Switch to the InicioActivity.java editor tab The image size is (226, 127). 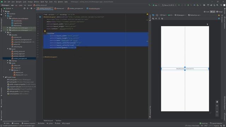93,8
